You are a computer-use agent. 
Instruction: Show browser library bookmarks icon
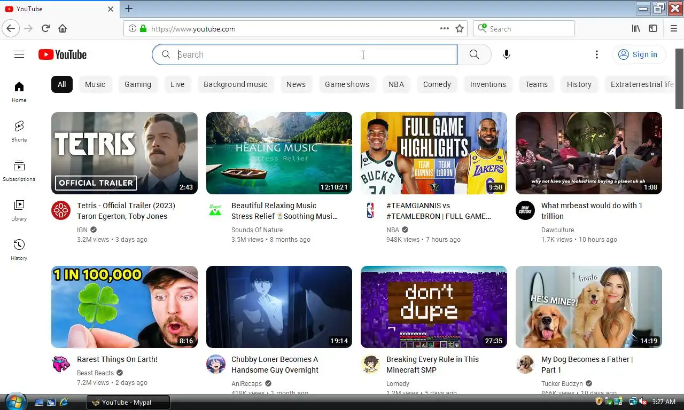(x=636, y=29)
